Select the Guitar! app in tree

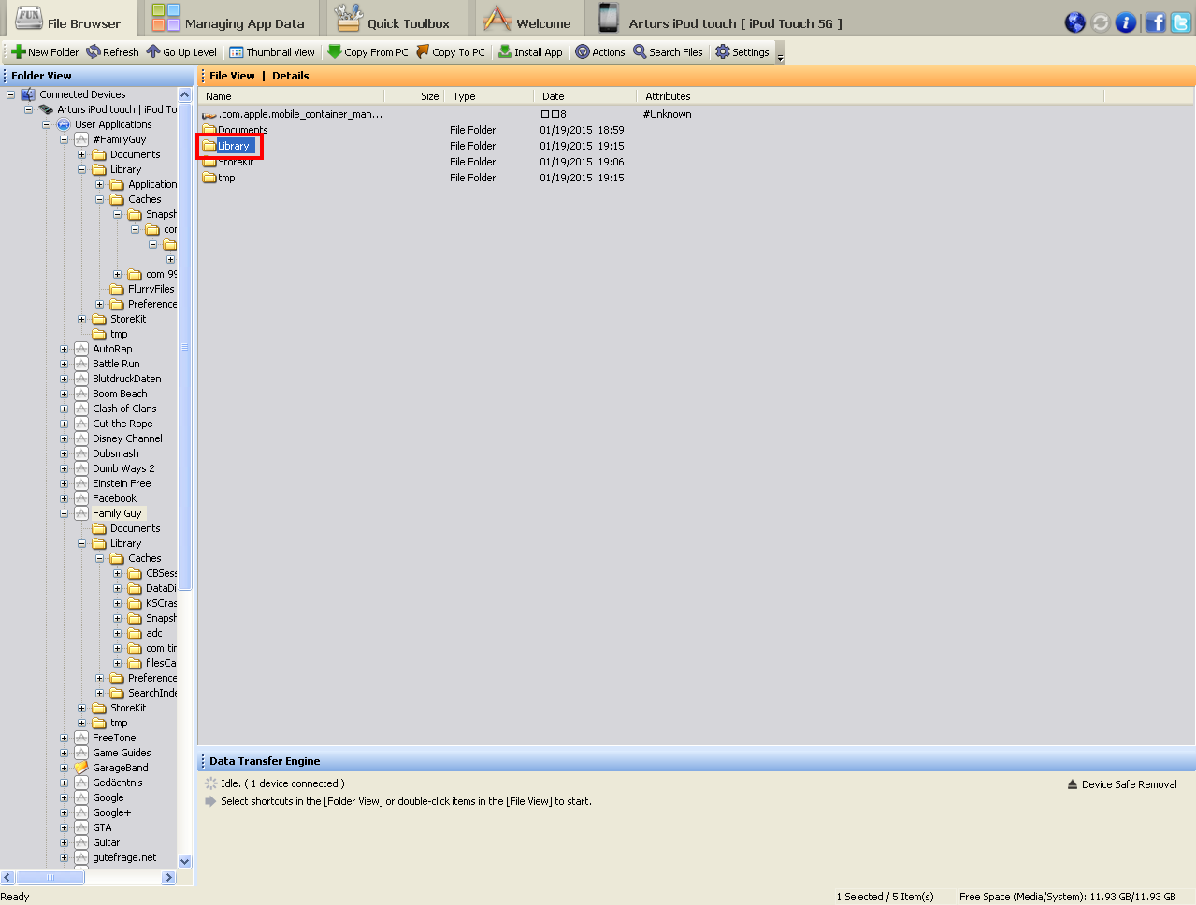click(x=108, y=842)
